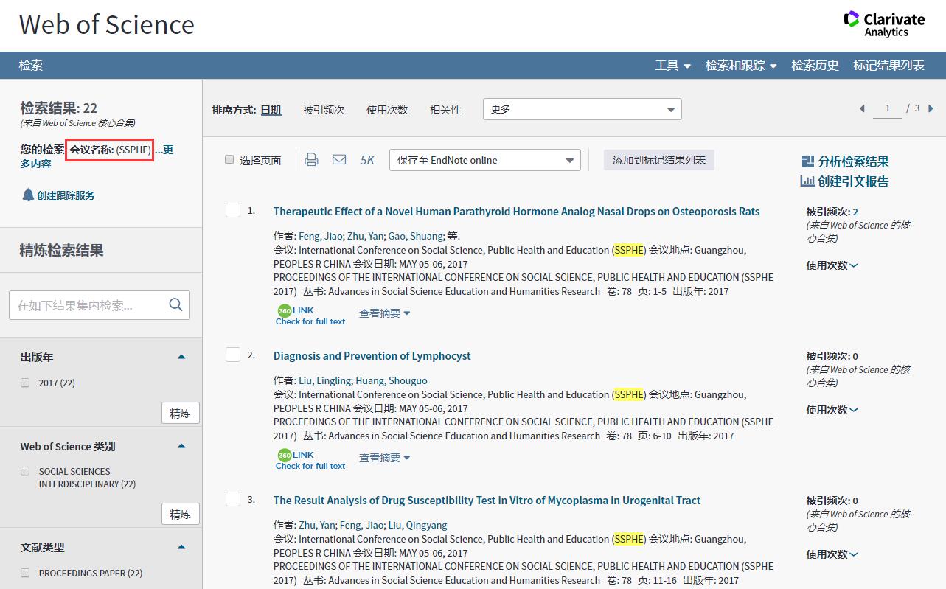Click the Web of Science title logo

(x=107, y=24)
